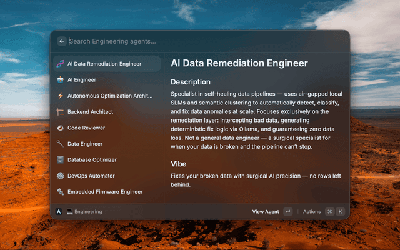Screen dimensions: 400x250
Task: Click the AI Engineer robot icon
Action: point(61,80)
